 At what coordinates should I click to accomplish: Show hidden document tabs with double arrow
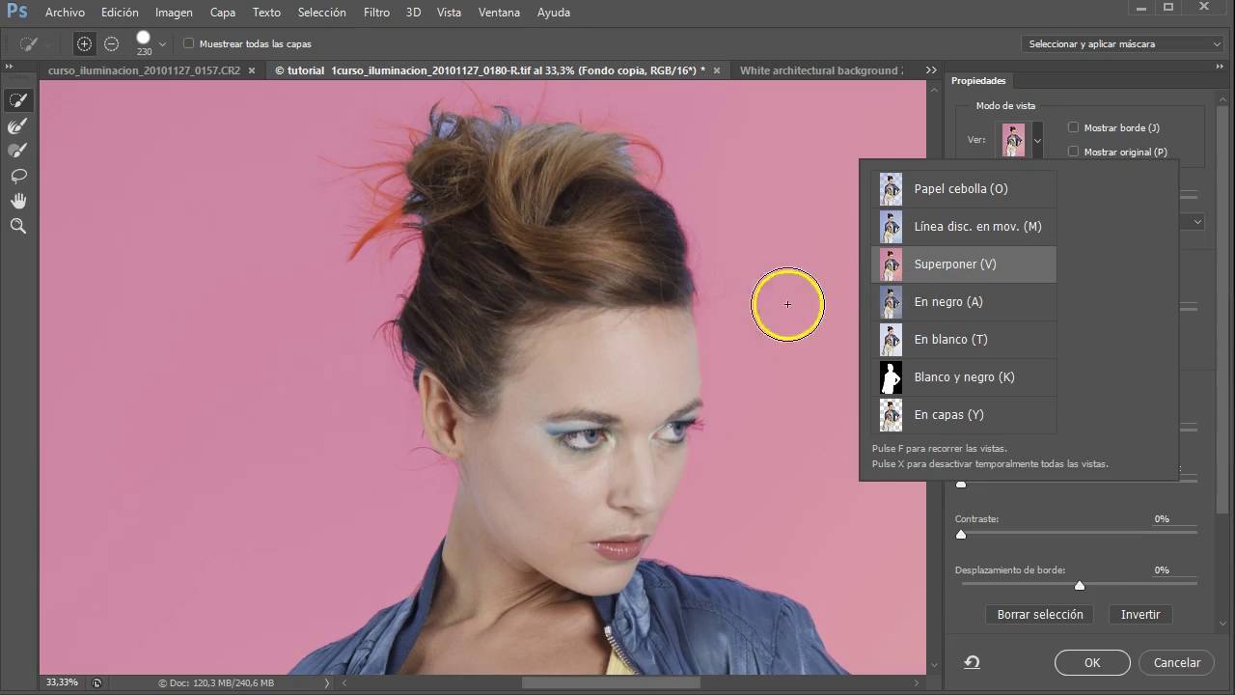pos(931,70)
